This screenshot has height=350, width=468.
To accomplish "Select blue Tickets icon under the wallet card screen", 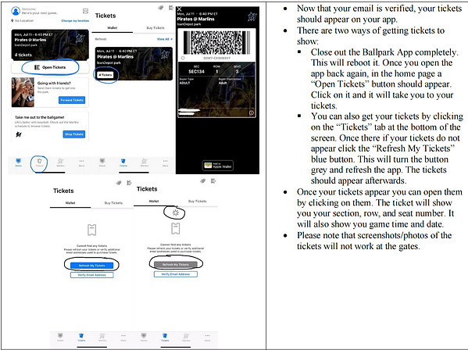I will 123,162.
